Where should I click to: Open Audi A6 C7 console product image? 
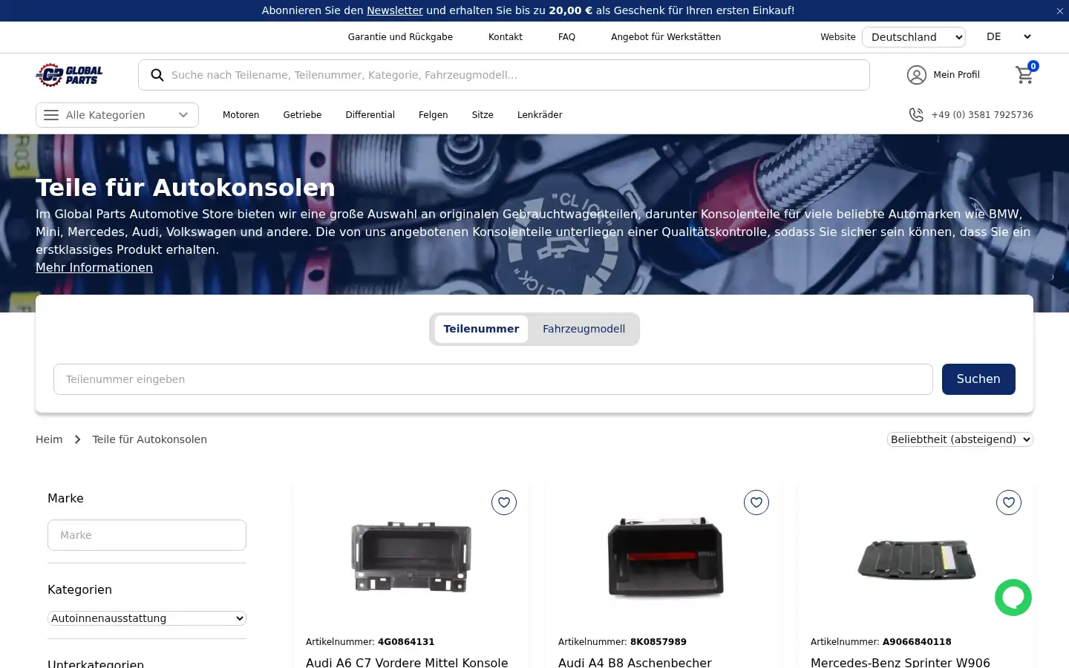(x=411, y=557)
